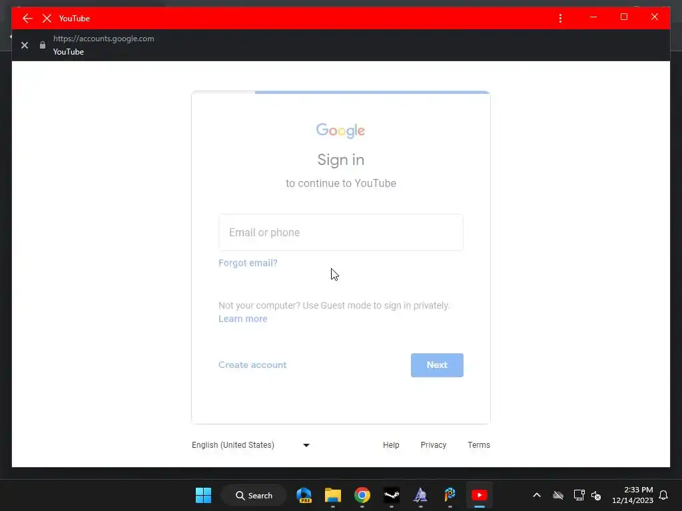Open the three-dot menu in the title bar

(560, 18)
